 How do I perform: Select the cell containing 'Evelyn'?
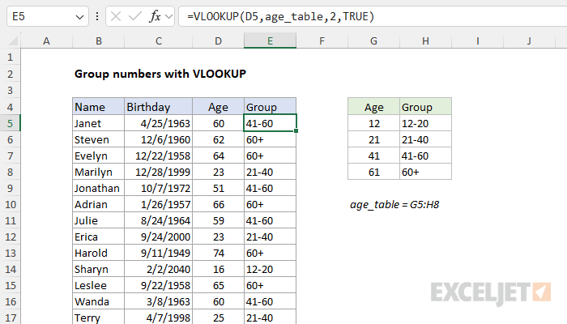tap(98, 156)
